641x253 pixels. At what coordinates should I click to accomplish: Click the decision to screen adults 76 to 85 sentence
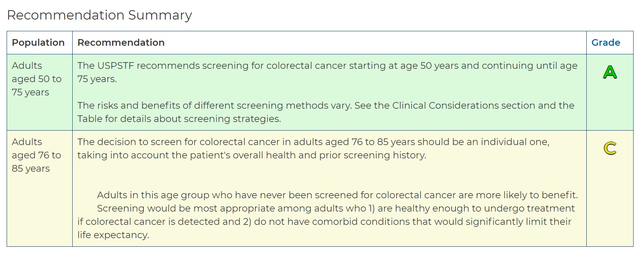coord(313,149)
